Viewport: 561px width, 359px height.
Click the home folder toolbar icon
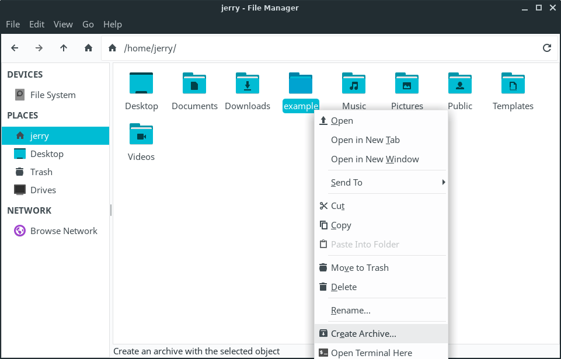(x=88, y=48)
